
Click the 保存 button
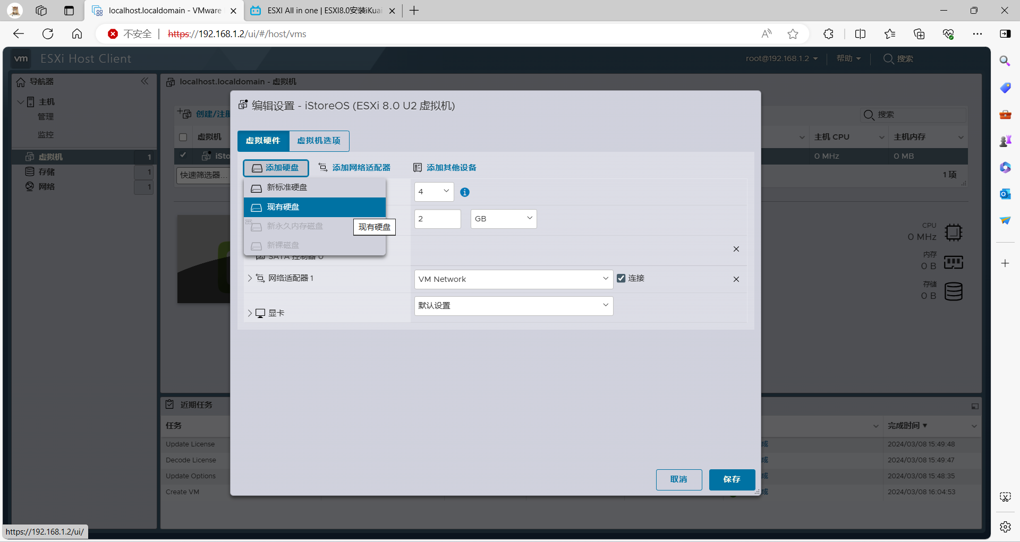732,479
